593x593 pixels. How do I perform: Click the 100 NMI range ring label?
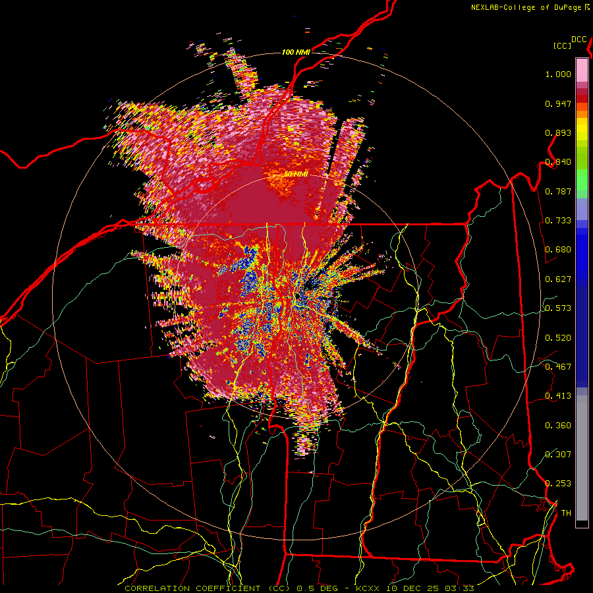pos(296,52)
